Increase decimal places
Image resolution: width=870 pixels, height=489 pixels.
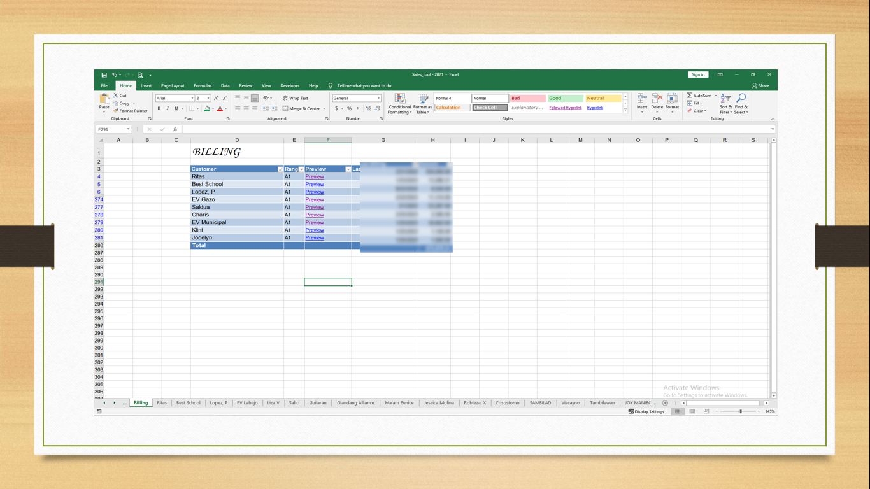pos(367,108)
